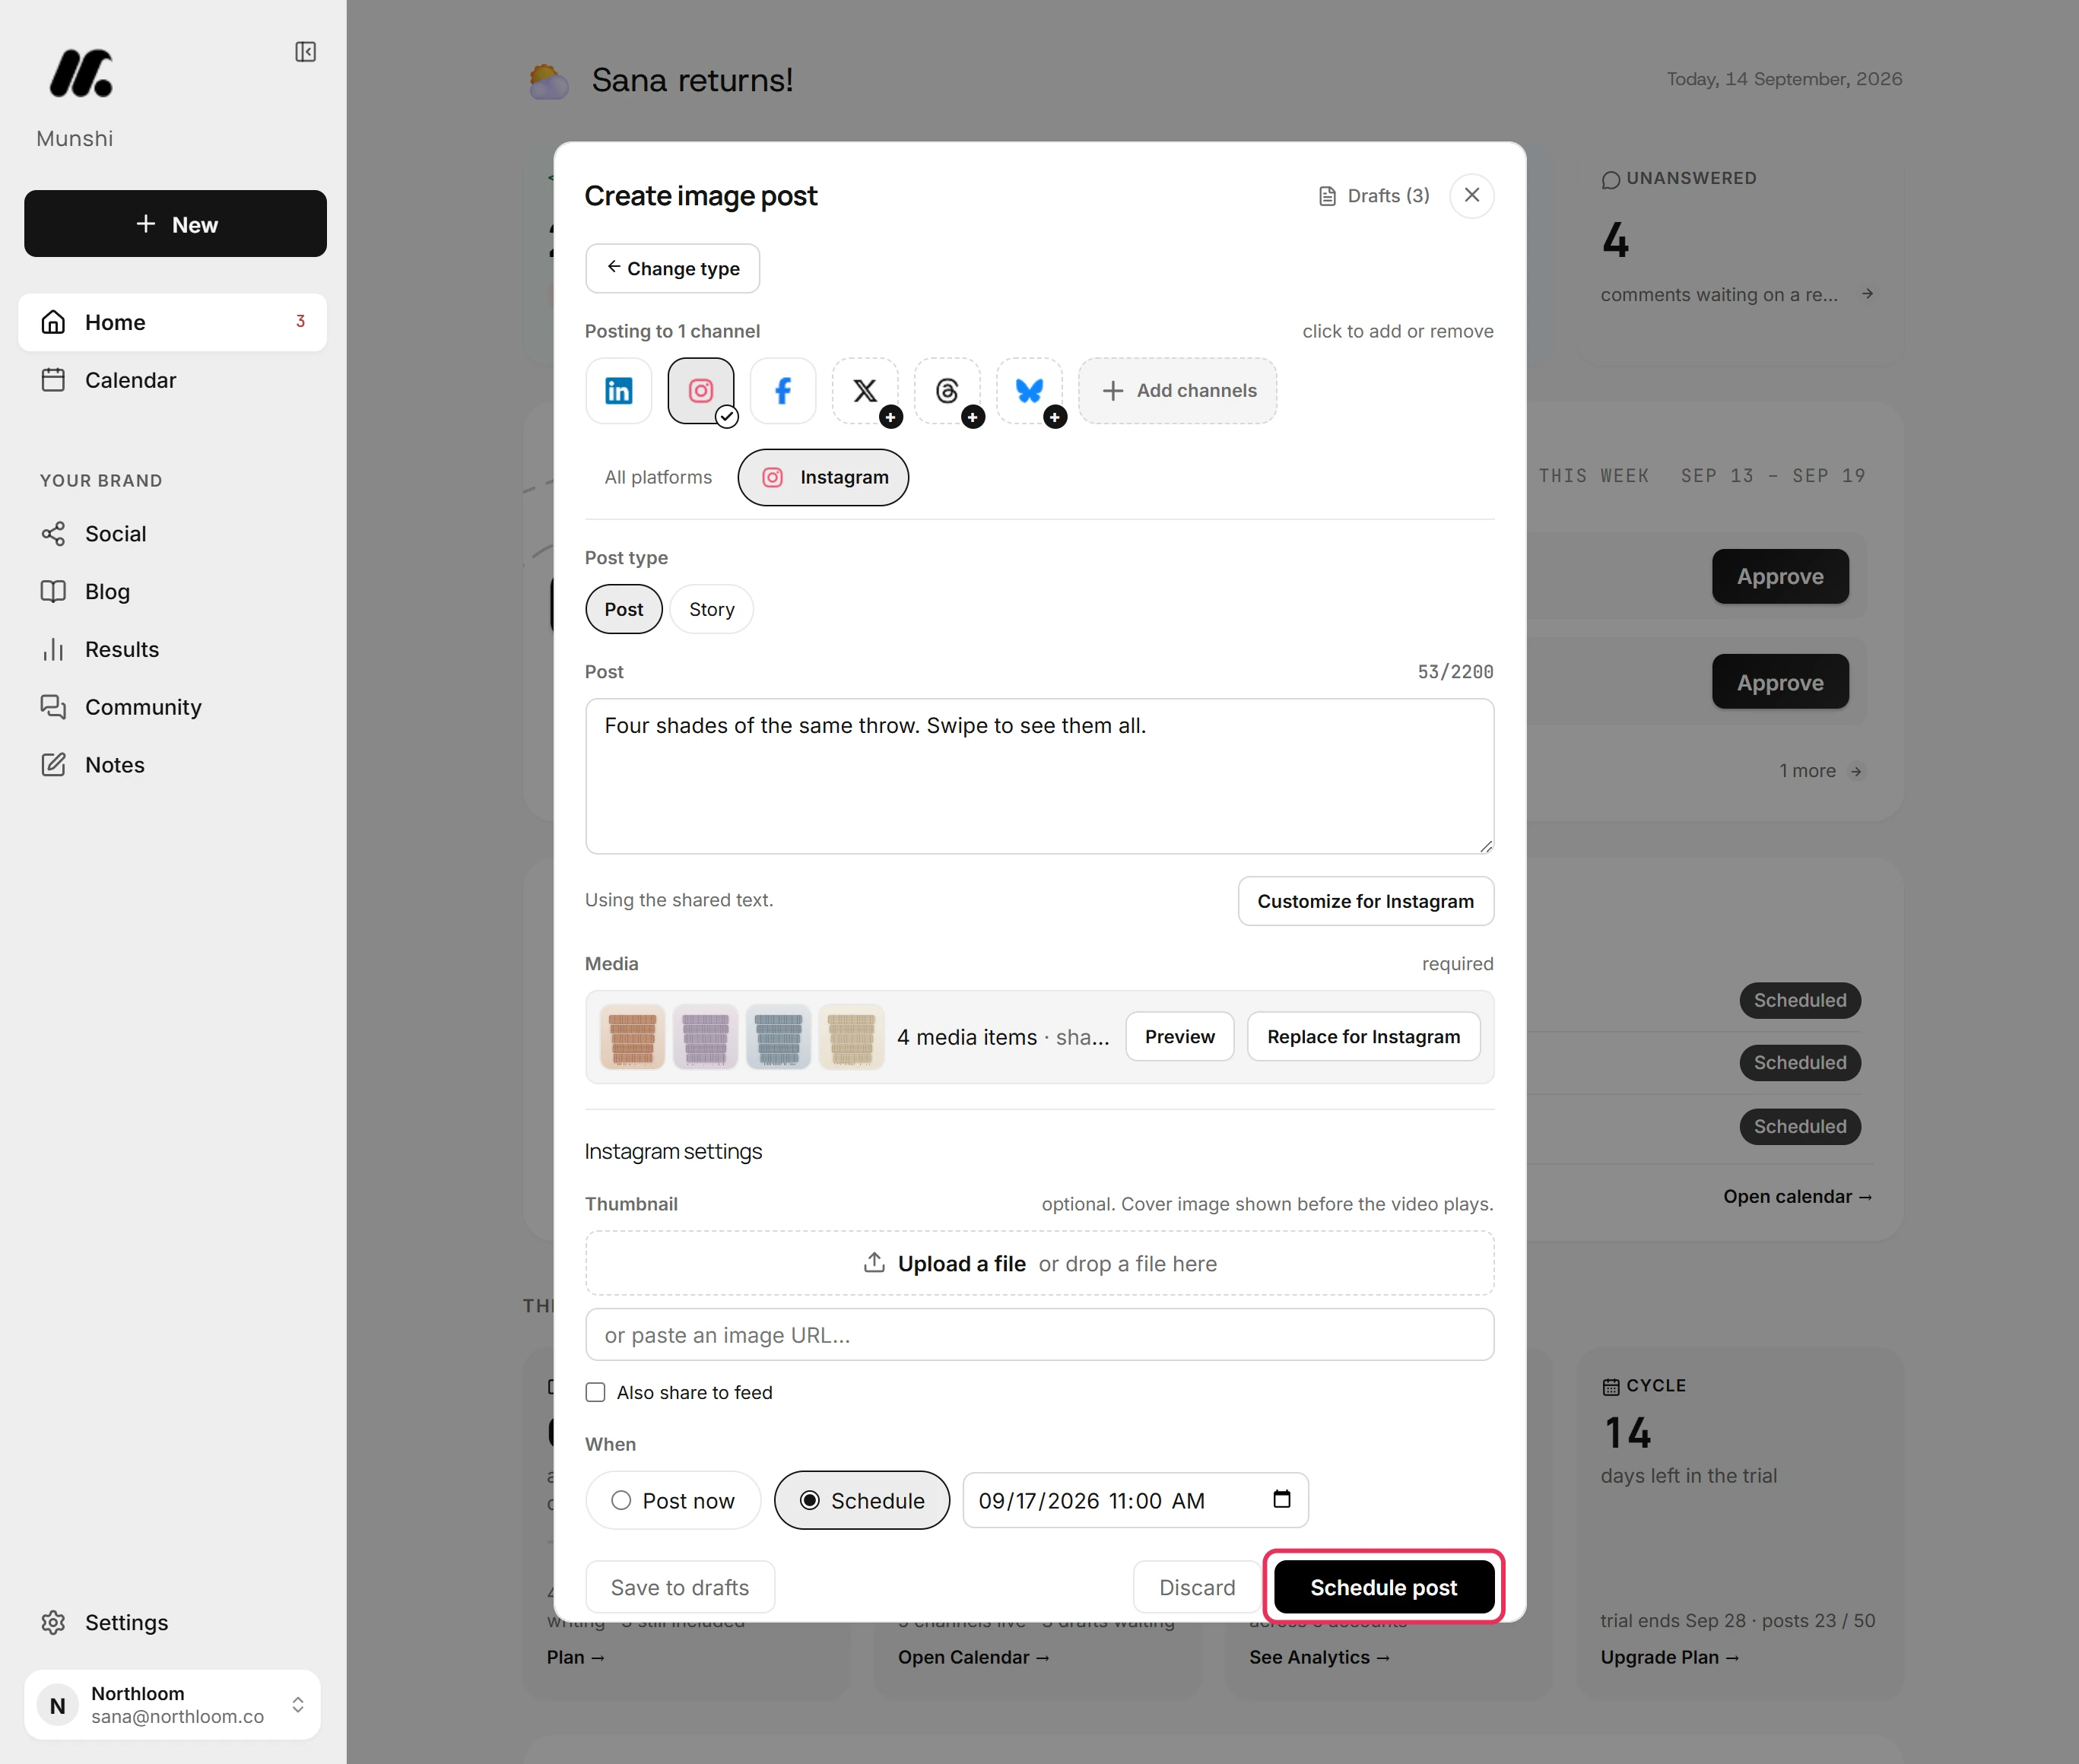Viewport: 2079px width, 1764px height.
Task: Open the purple throw thumbnail
Action: coord(706,1037)
